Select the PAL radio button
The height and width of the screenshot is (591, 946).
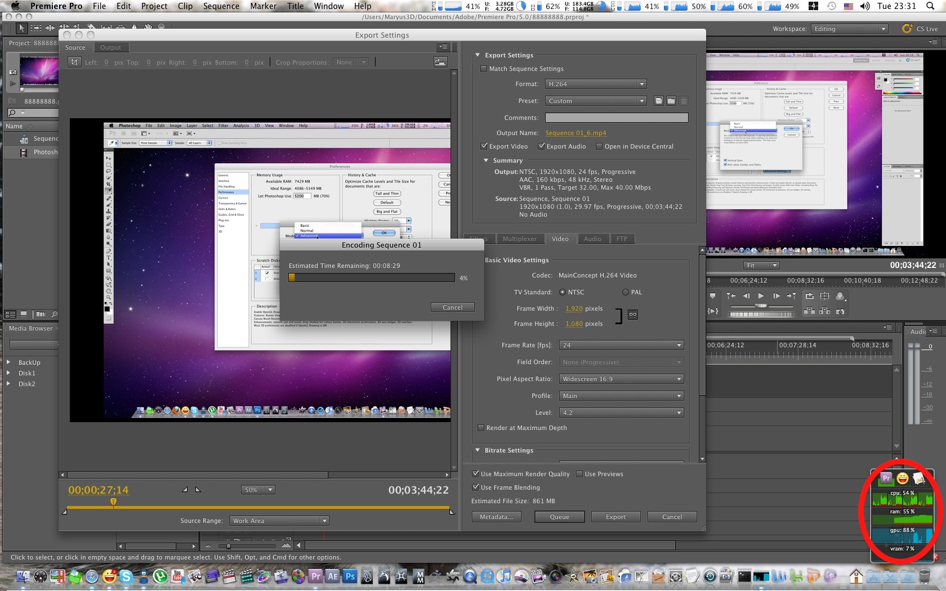click(625, 292)
